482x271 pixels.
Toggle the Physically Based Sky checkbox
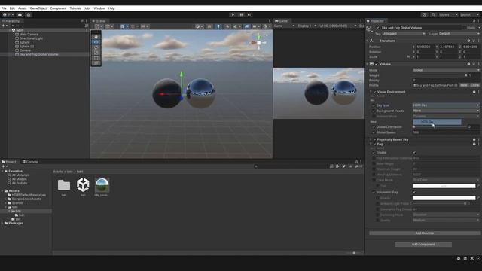(x=375, y=139)
